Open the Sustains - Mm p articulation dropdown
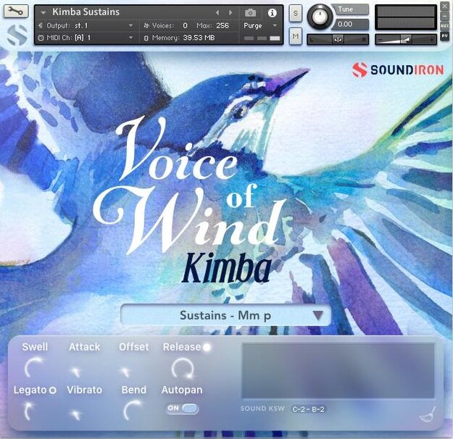 (x=225, y=315)
